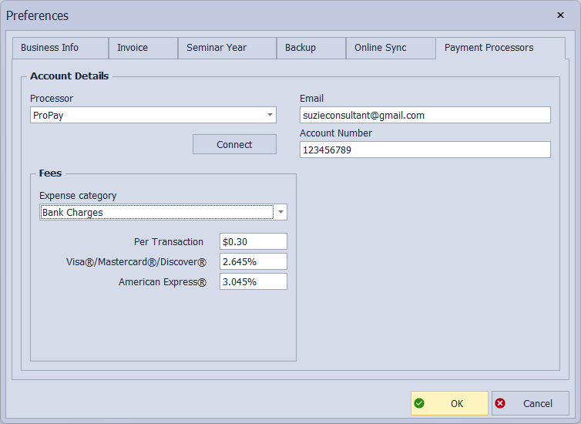
Task: Edit the Visa/Mastercard/Discover percentage field
Action: [253, 261]
